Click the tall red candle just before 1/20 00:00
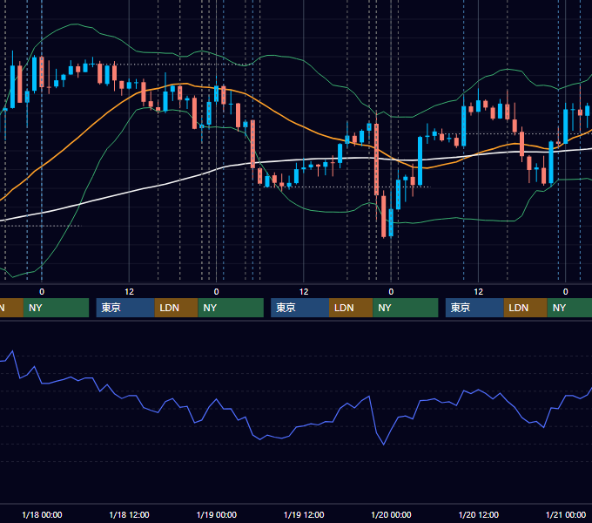592x523 pixels. click(x=376, y=159)
